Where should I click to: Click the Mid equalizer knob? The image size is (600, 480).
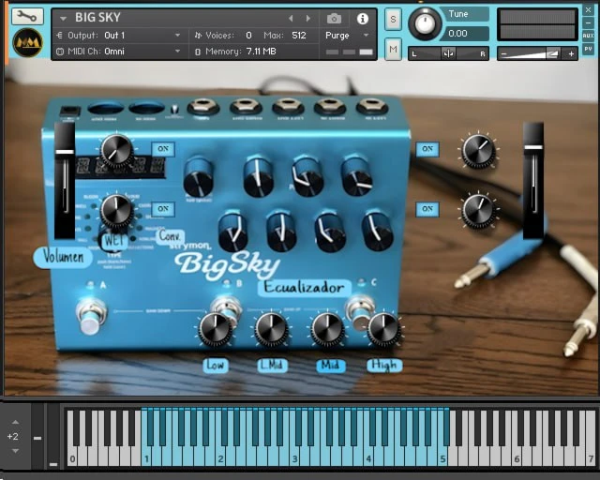pos(327,329)
